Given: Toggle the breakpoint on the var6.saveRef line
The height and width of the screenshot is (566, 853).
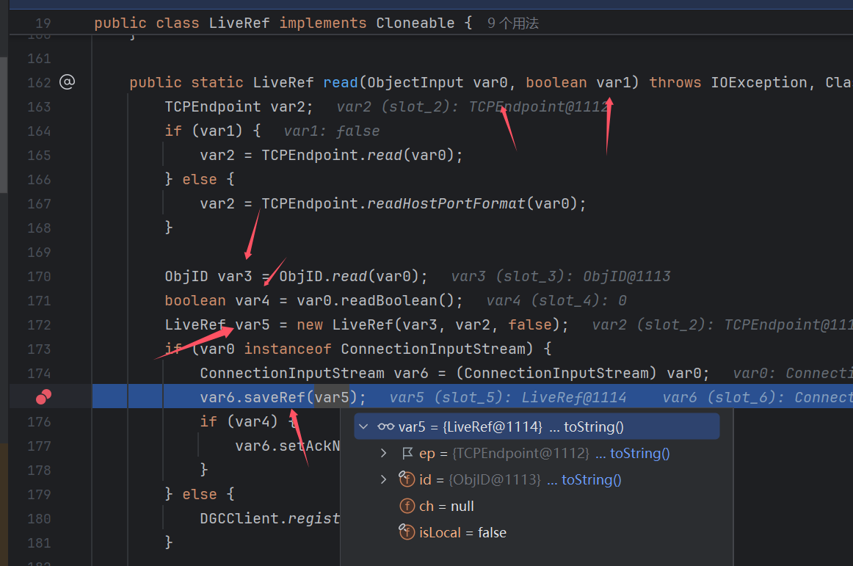Looking at the screenshot, I should pyautogui.click(x=43, y=397).
